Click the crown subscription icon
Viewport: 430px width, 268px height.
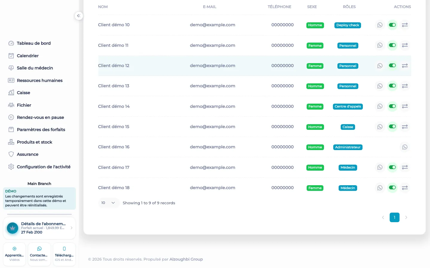(13, 228)
